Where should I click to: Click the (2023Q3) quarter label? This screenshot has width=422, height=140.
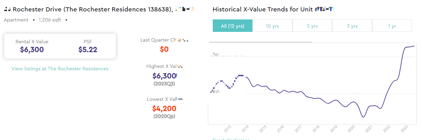[x=164, y=84]
